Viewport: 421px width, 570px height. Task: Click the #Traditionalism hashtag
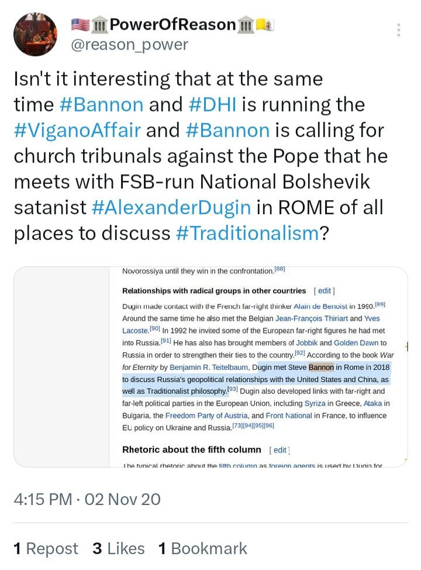click(247, 233)
